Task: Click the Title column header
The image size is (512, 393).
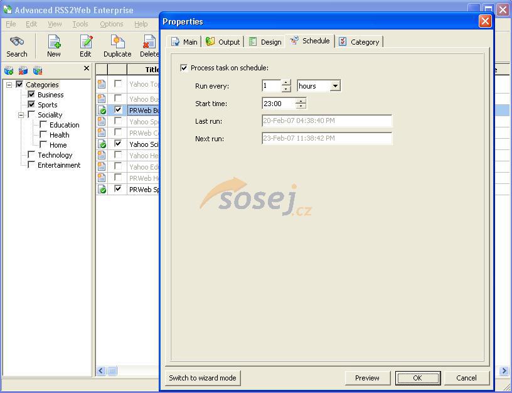Action: [x=143, y=69]
